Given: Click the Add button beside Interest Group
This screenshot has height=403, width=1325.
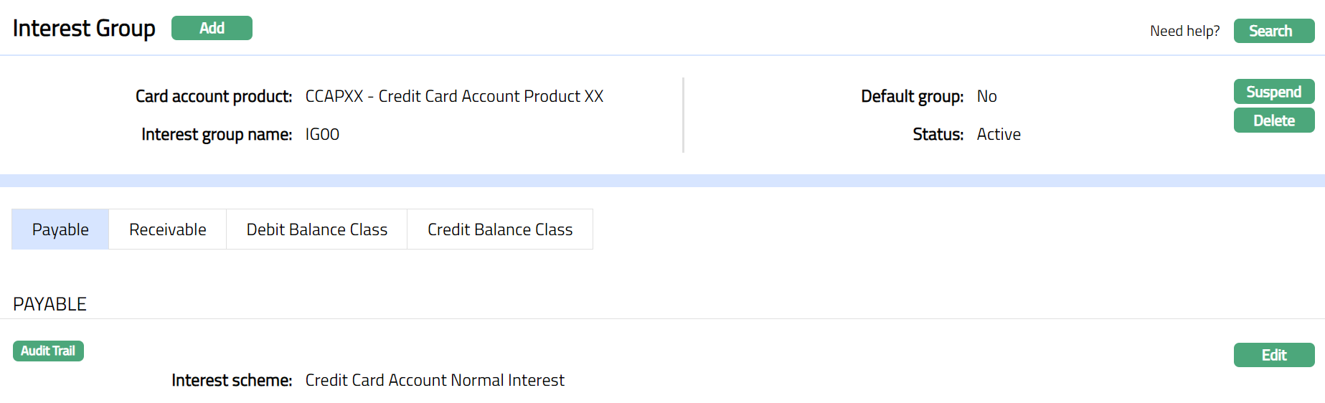Looking at the screenshot, I should point(212,28).
